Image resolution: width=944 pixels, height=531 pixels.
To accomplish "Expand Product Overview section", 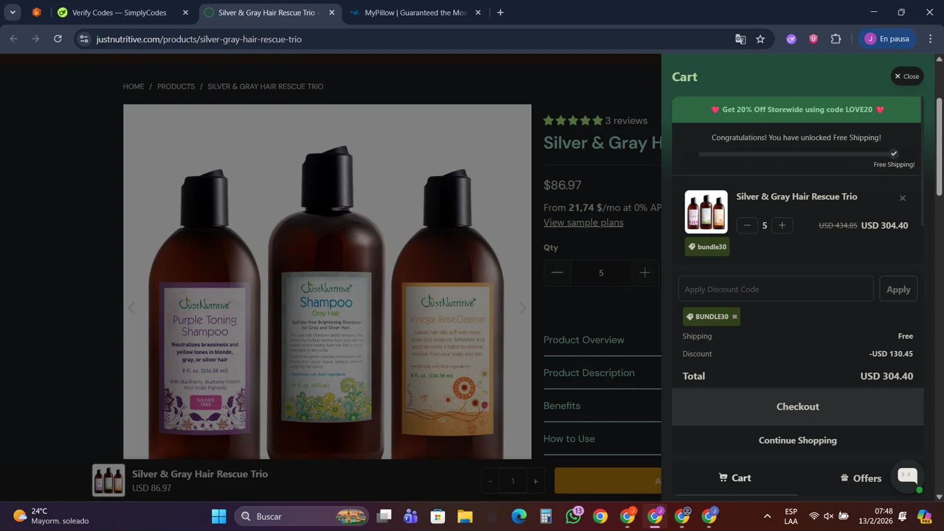I will point(602,340).
